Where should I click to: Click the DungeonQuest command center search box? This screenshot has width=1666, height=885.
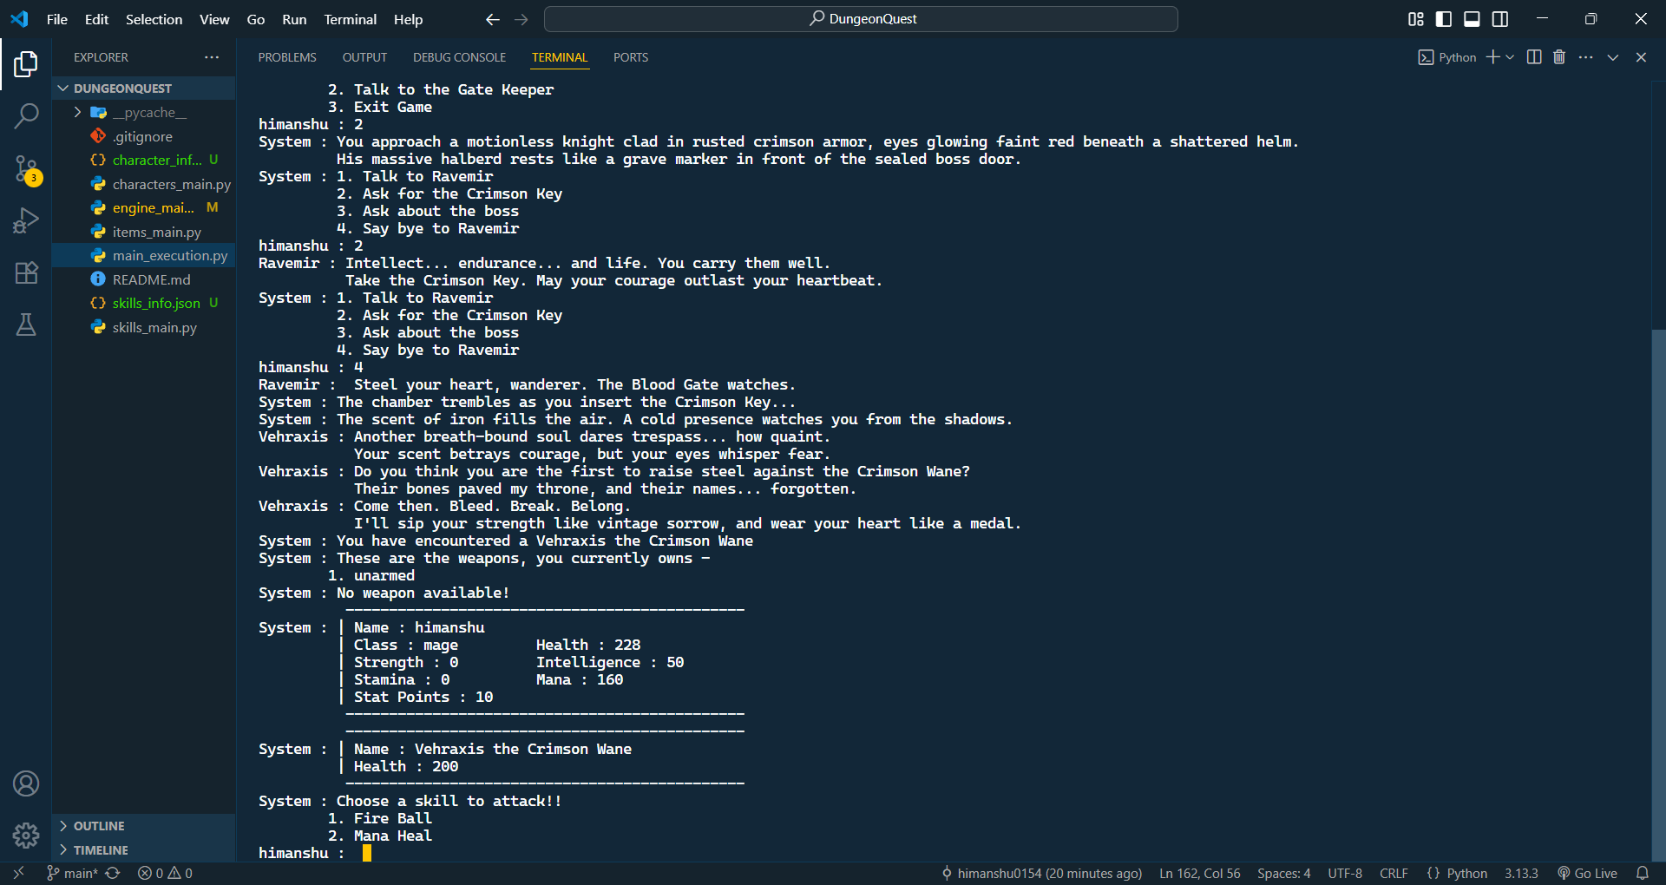click(861, 19)
